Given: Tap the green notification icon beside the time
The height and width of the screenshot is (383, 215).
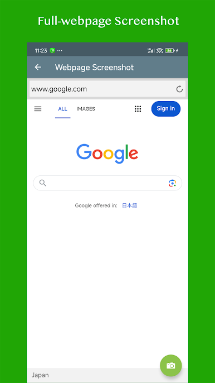Looking at the screenshot, I should coord(52,51).
